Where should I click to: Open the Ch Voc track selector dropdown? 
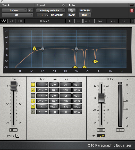(x=14, y=10)
